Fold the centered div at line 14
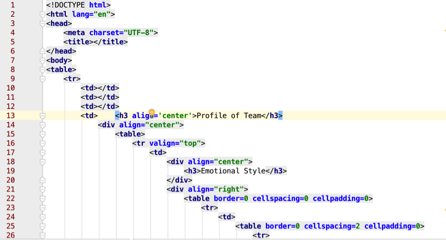 pyautogui.click(x=43, y=125)
